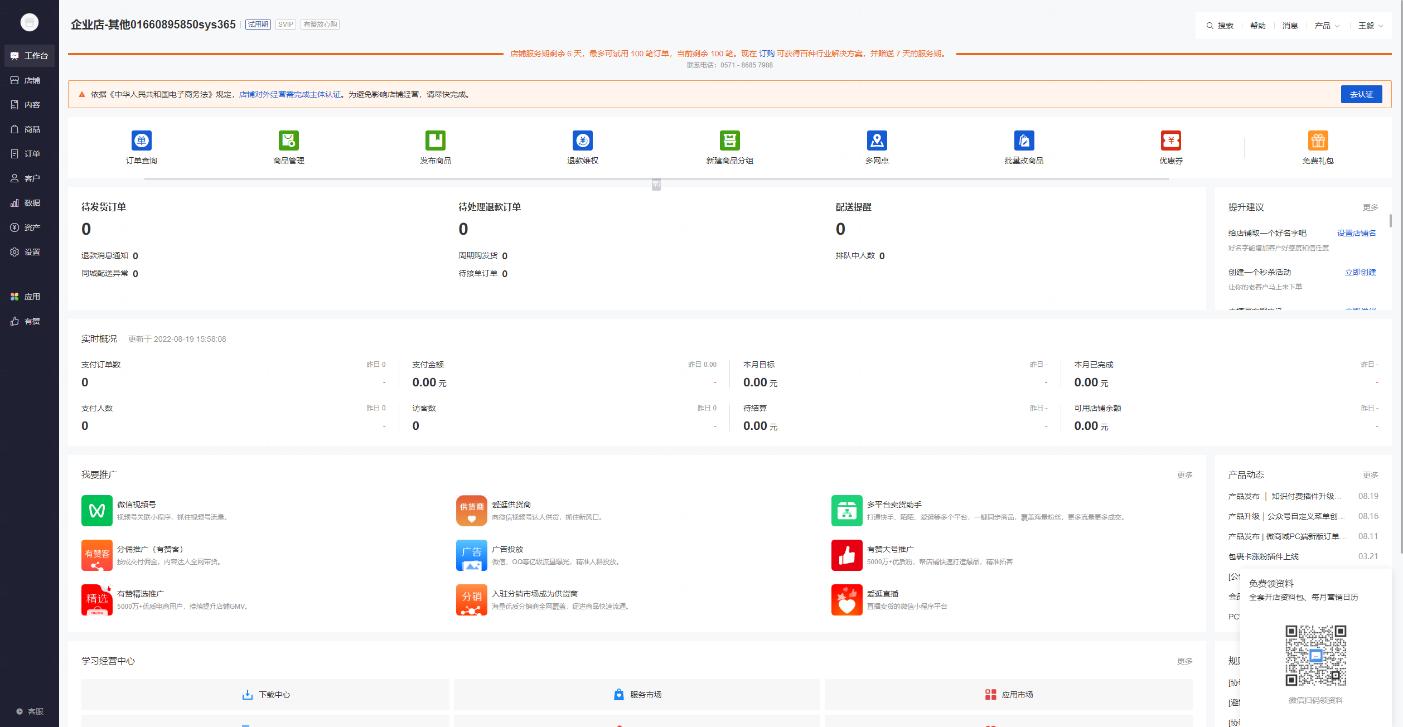This screenshot has width=1403, height=727.
Task: Click the 免费礼包 gift icon
Action: pos(1318,140)
